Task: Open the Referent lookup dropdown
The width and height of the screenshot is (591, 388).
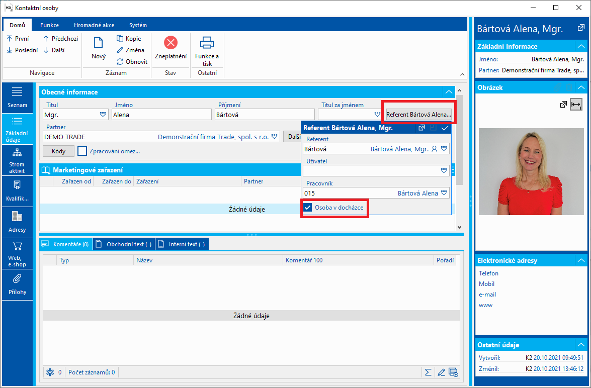Action: point(444,149)
